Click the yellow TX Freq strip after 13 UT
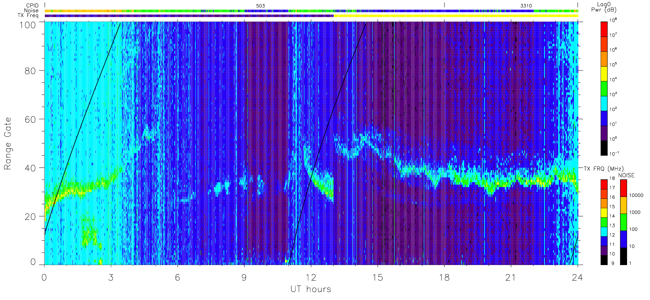The width and height of the screenshot is (650, 300). pyautogui.click(x=456, y=16)
